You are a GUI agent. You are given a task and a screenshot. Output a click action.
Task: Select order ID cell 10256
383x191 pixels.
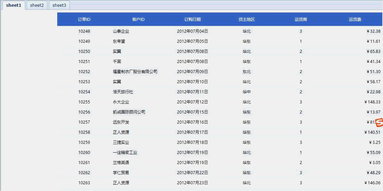(x=84, y=112)
